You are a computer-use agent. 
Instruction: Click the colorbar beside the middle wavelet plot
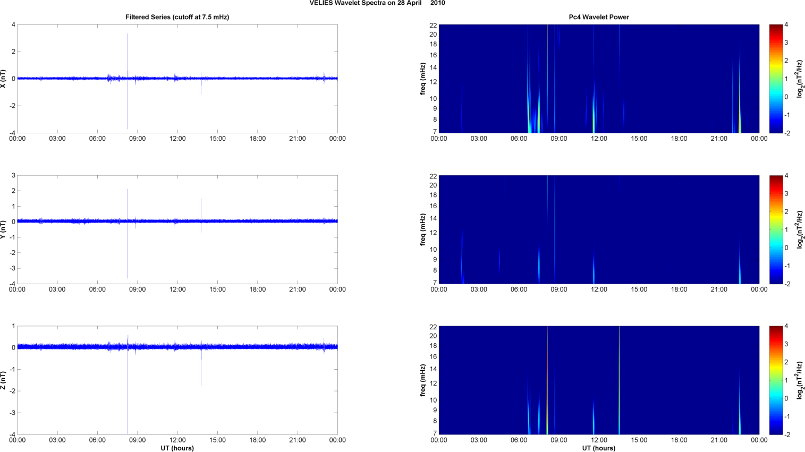pyautogui.click(x=776, y=229)
